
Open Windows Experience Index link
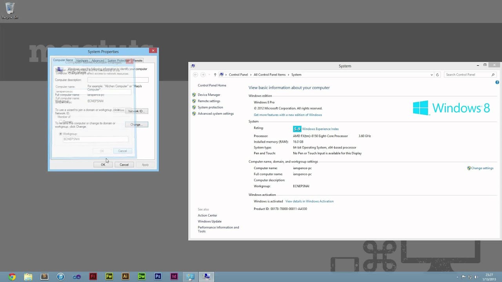(x=320, y=129)
